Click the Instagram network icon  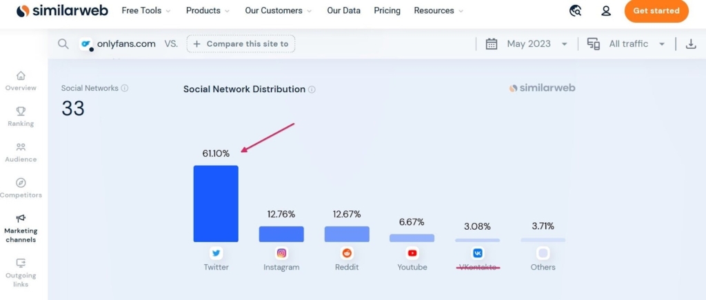(281, 253)
